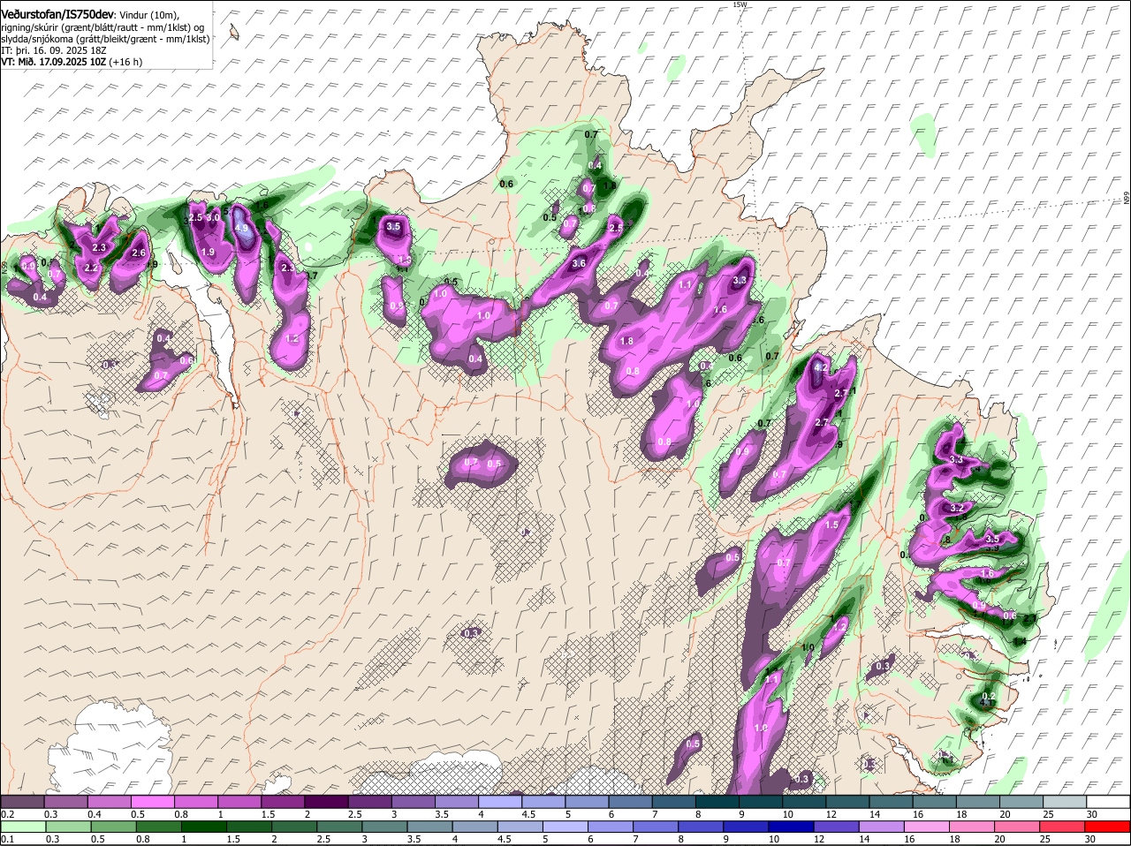
Task: Select the 1.8 snowfall value label
Action: tap(627, 342)
